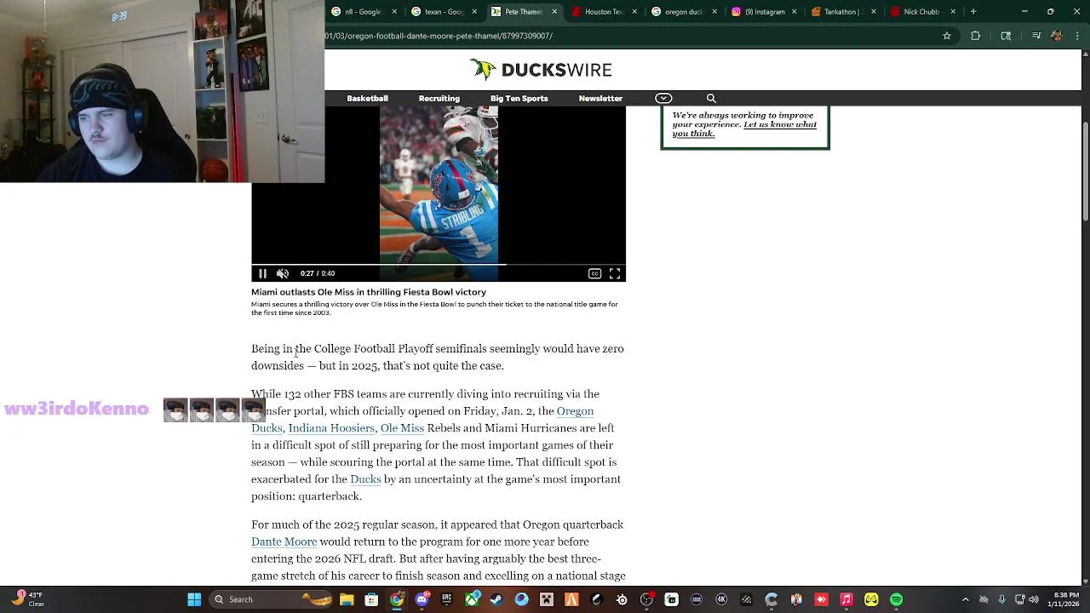Open Epic Games Launcher from the taskbar
Viewport: 1090px width, 613px height.
tap(446, 599)
